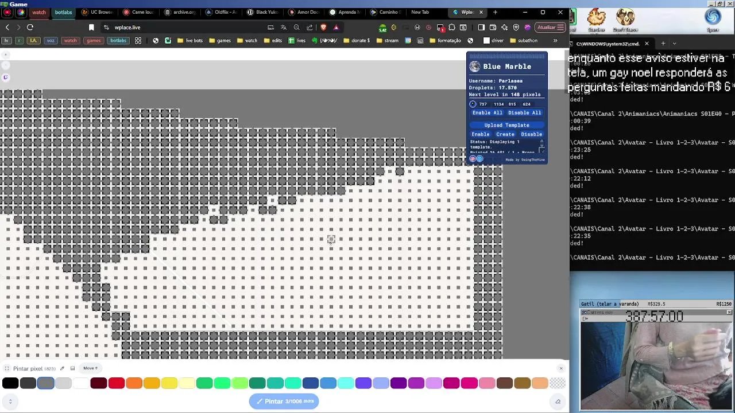Click the Blue Marble globe icon

tap(474, 67)
